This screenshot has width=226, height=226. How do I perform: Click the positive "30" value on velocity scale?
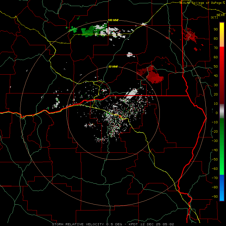(216, 85)
